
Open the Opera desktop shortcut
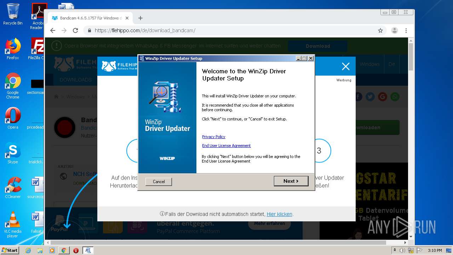pos(13,118)
